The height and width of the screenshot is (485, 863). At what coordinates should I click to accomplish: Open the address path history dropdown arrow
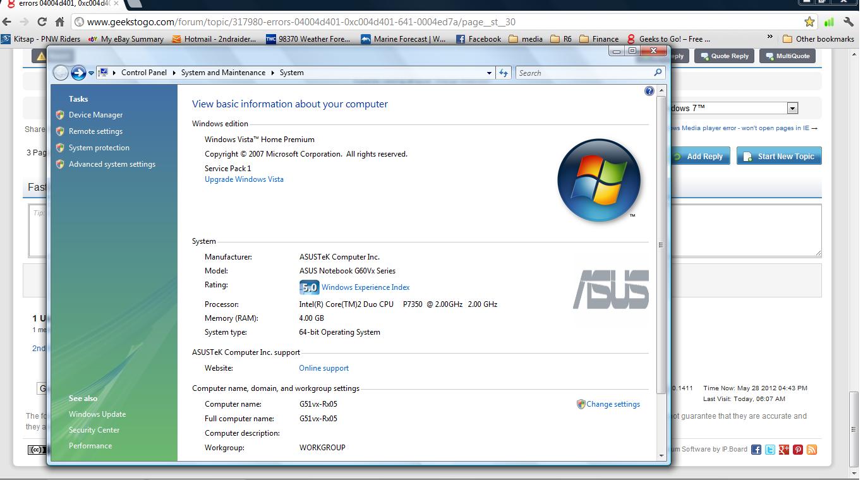coord(489,73)
